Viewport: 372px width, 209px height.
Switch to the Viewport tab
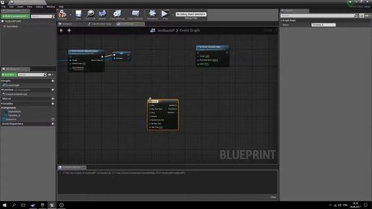click(x=67, y=24)
